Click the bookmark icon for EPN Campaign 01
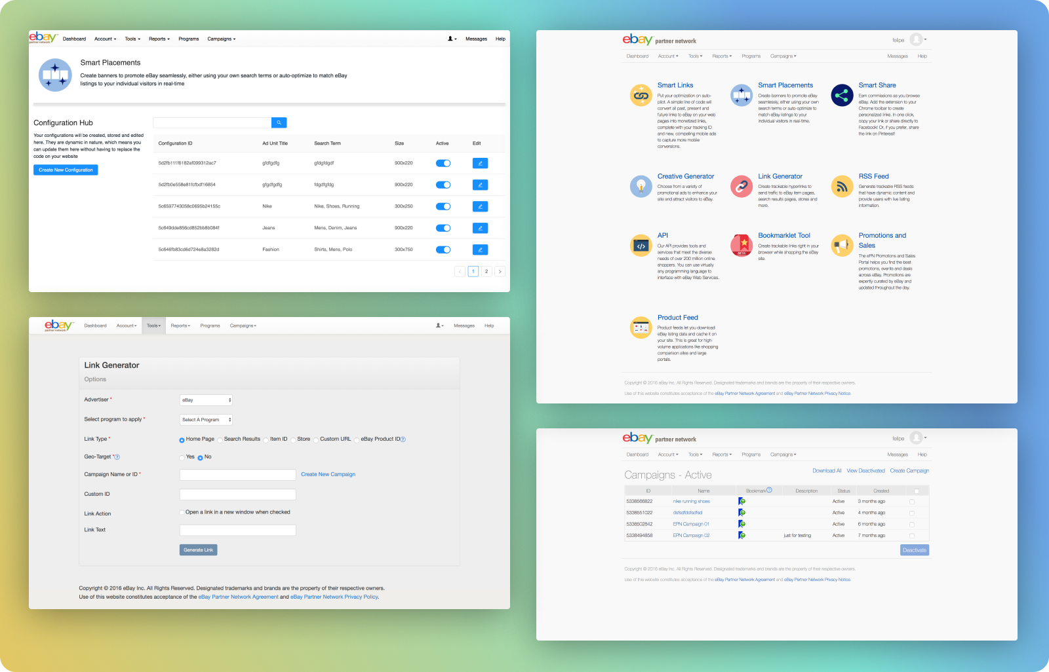 pyautogui.click(x=742, y=524)
